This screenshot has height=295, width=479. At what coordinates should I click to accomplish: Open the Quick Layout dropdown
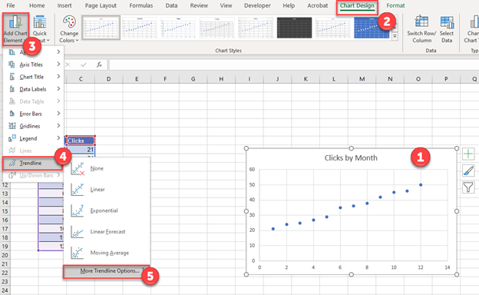point(40,29)
